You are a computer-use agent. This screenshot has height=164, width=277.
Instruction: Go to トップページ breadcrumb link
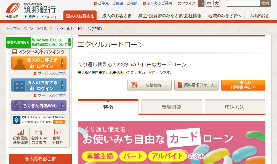point(17,29)
